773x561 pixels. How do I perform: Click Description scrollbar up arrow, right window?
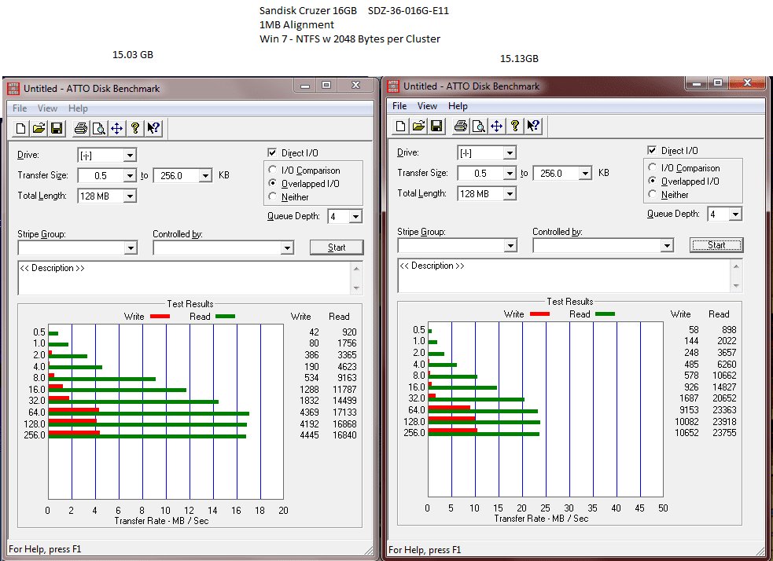(736, 266)
